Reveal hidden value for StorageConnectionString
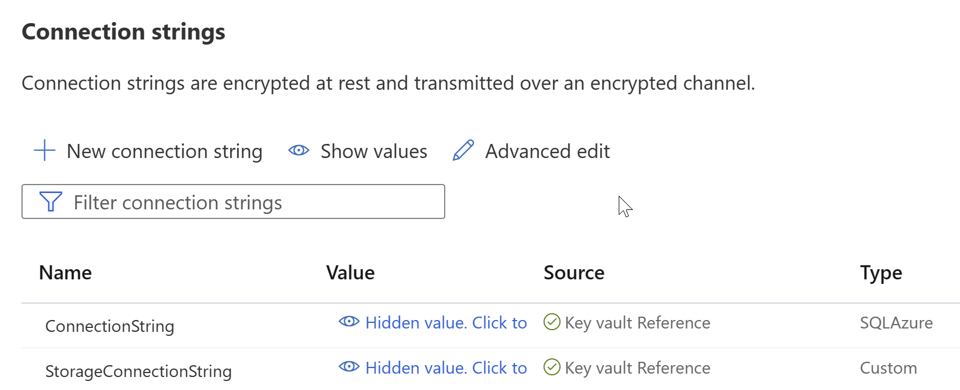The width and height of the screenshot is (960, 390). click(x=433, y=367)
